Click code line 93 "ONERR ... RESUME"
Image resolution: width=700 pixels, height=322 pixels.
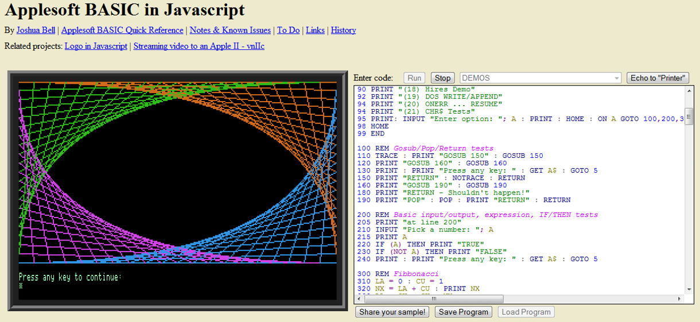(430, 104)
